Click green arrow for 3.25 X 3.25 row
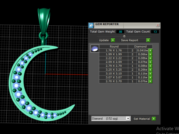 click(x=150, y=70)
